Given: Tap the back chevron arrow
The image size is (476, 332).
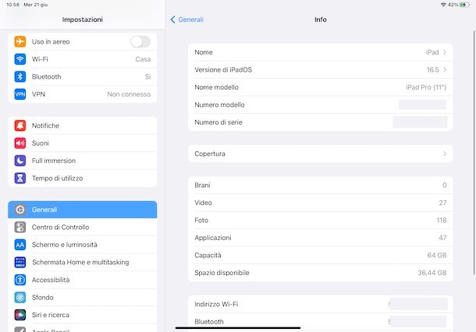Looking at the screenshot, I should pos(172,19).
